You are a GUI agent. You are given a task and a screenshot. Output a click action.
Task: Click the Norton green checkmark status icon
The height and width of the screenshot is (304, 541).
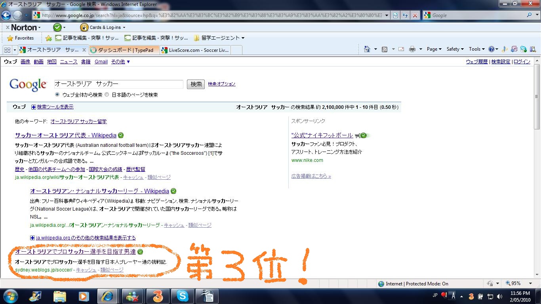57,27
